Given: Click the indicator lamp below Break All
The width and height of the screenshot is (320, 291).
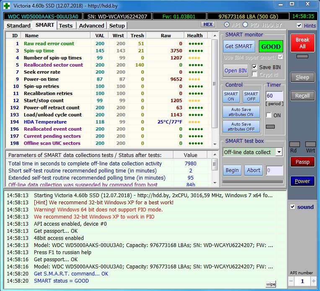Looking at the screenshot, I should tap(302, 57).
